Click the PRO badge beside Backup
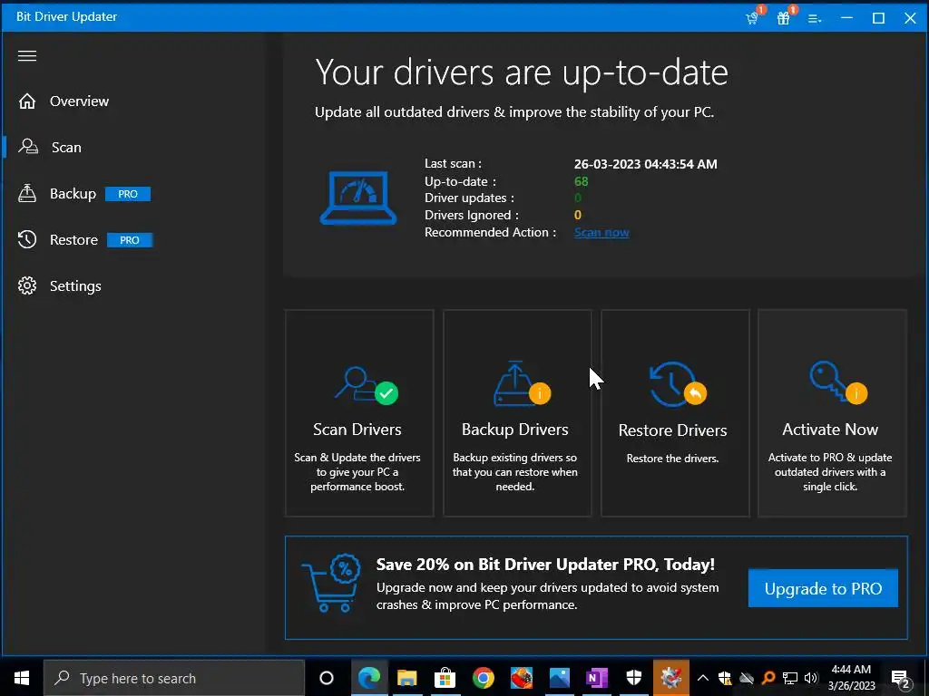The width and height of the screenshot is (929, 696). pos(128,194)
